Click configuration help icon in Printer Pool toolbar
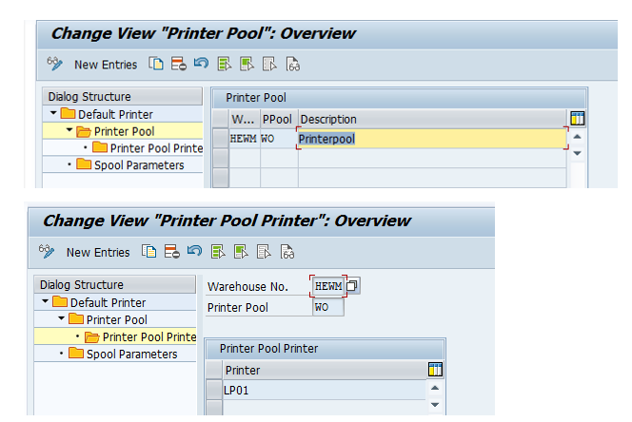This screenshot has height=422, width=632. click(292, 64)
